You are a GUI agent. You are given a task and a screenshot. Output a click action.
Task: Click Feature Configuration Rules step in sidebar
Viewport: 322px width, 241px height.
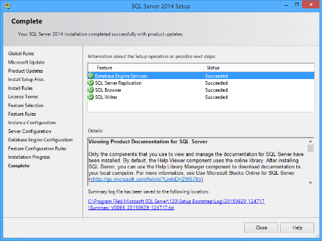(37, 148)
